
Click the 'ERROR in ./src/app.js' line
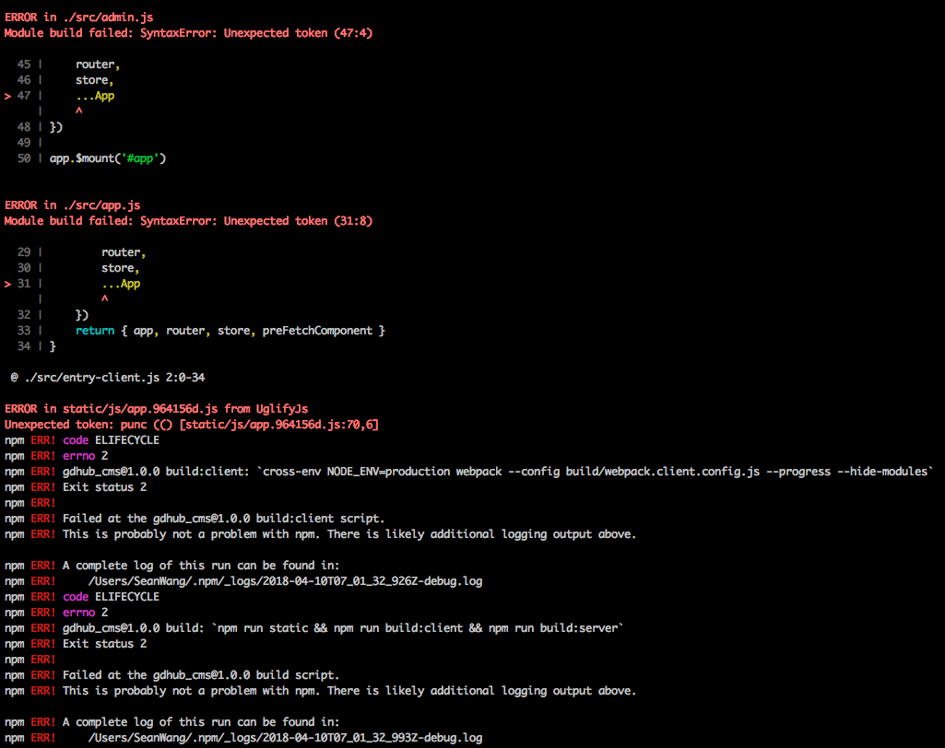[72, 205]
